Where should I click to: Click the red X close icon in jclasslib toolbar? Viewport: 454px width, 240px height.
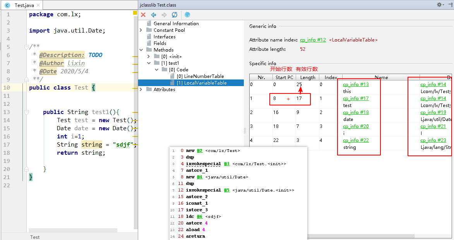point(143,15)
